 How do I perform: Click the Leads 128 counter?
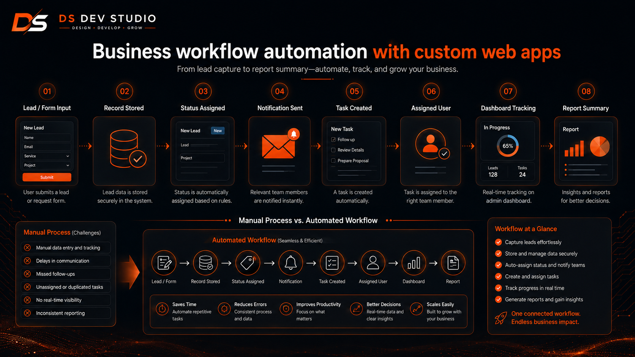(493, 171)
